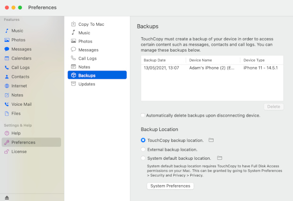Click the Calendars label in sidebar

21,58
